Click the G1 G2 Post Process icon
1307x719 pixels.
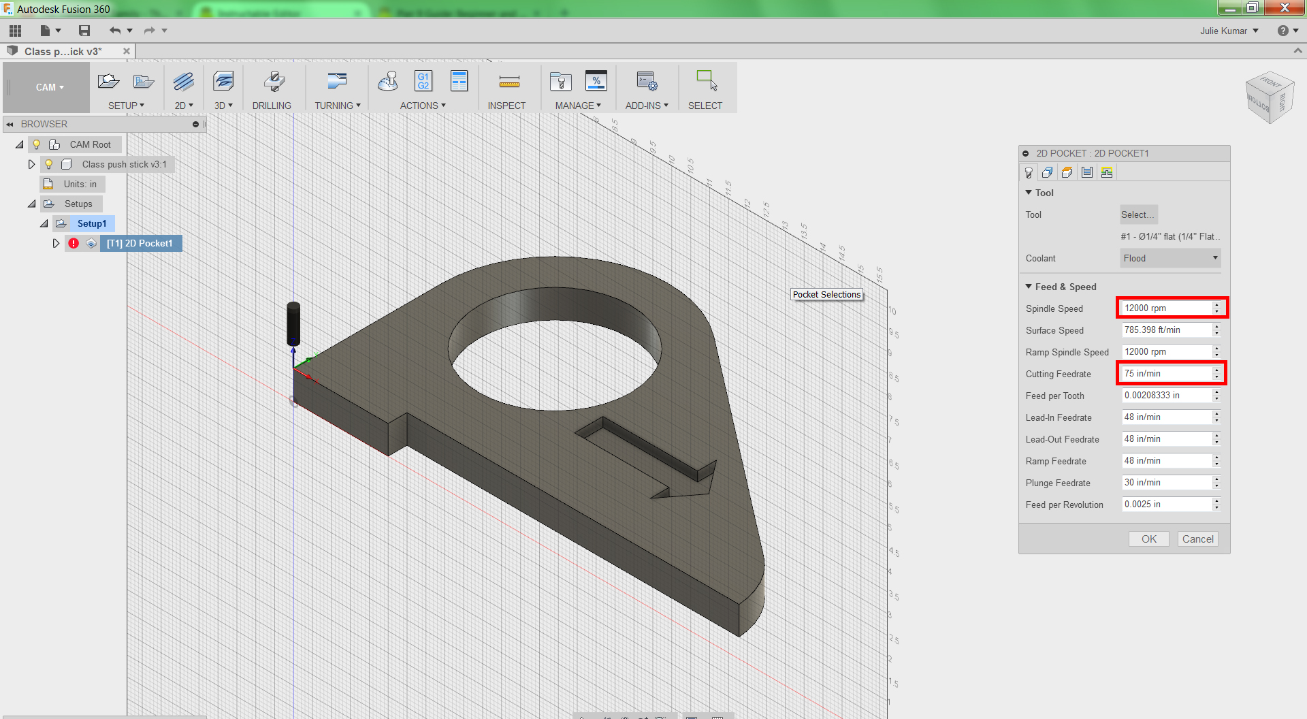[x=423, y=81]
